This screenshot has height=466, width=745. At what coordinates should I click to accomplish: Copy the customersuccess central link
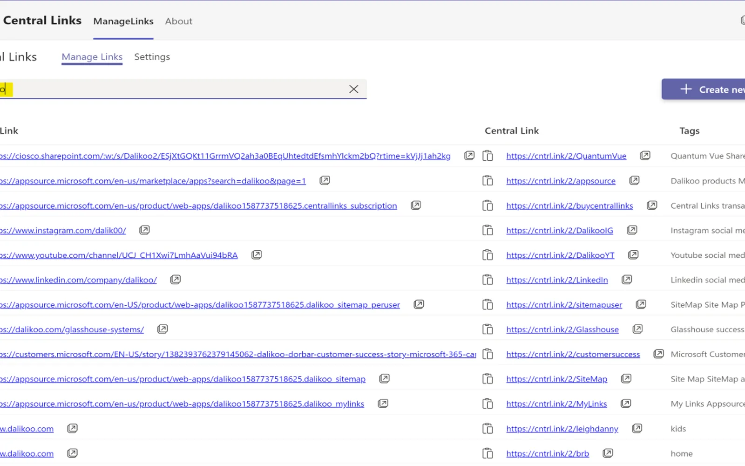pos(488,354)
